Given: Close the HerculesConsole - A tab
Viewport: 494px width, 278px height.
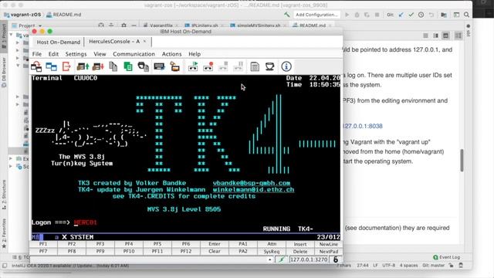Looking at the screenshot, I should 144,41.
